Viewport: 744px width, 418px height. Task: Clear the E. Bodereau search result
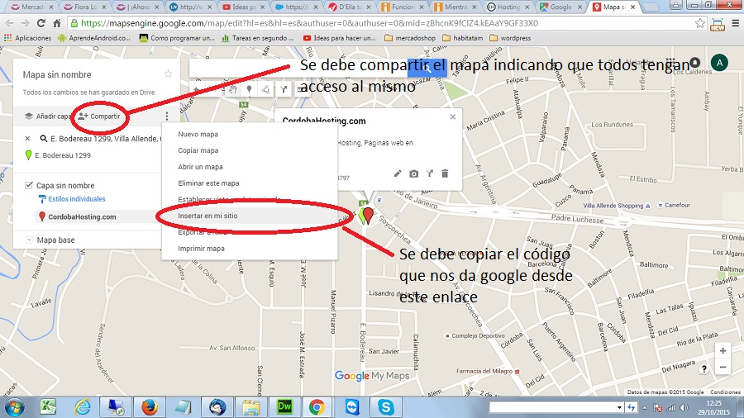(27, 139)
